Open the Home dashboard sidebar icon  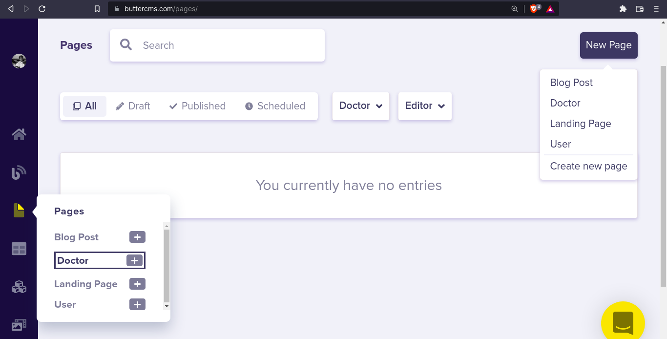coord(19,134)
